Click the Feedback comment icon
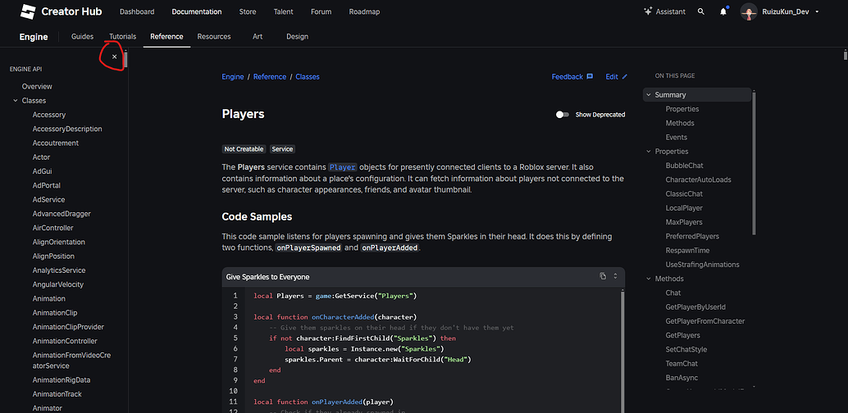 tap(590, 76)
